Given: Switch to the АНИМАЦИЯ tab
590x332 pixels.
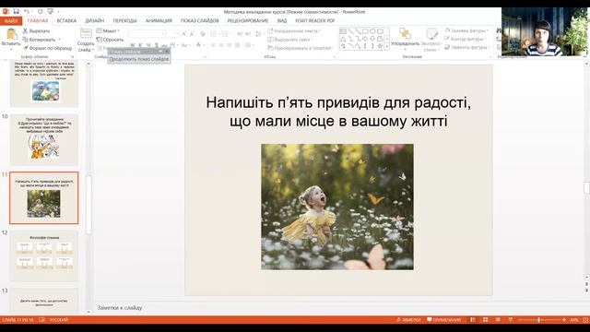Looking at the screenshot, I should (x=159, y=20).
